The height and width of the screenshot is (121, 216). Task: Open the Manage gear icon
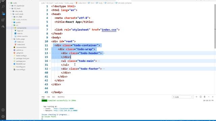coord(3,117)
